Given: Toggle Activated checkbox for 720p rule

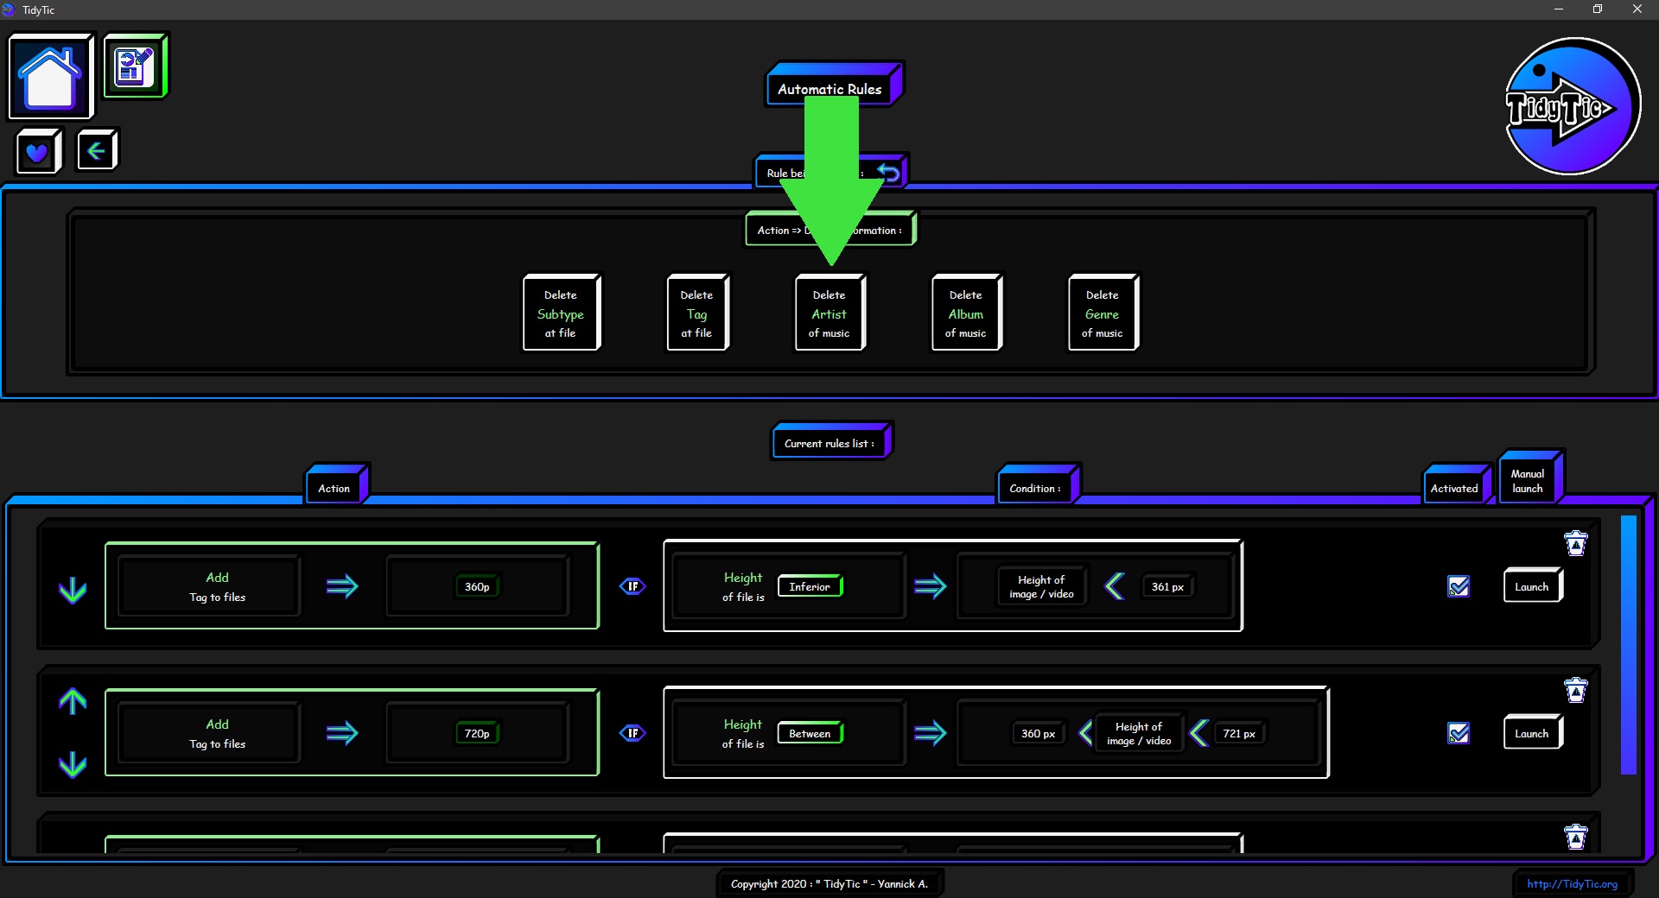Looking at the screenshot, I should [x=1459, y=733].
